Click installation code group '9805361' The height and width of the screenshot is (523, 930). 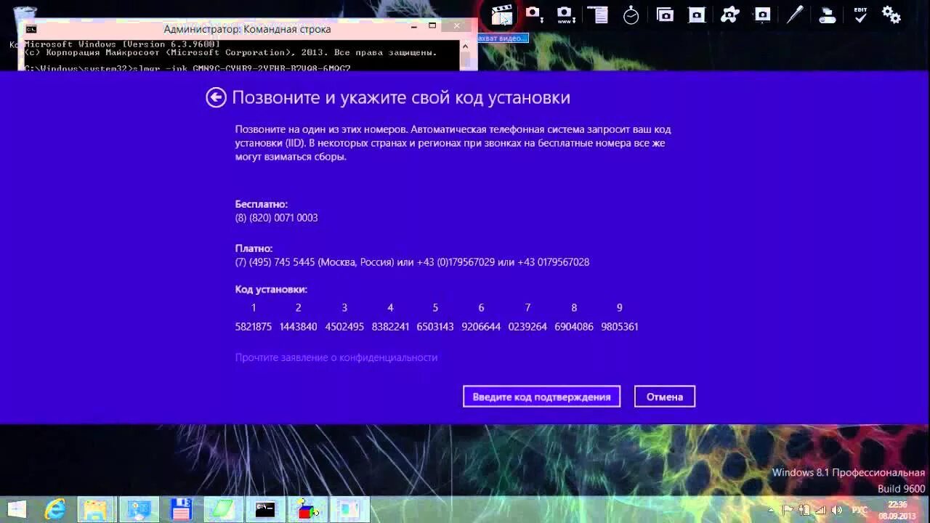click(620, 327)
